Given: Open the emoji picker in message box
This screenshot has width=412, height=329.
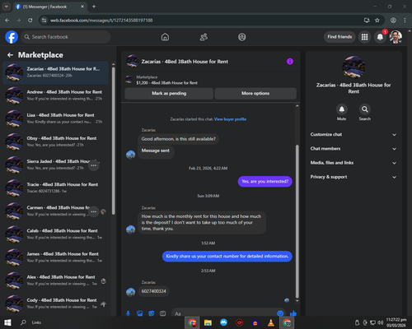Looking at the screenshot, I should (280, 313).
